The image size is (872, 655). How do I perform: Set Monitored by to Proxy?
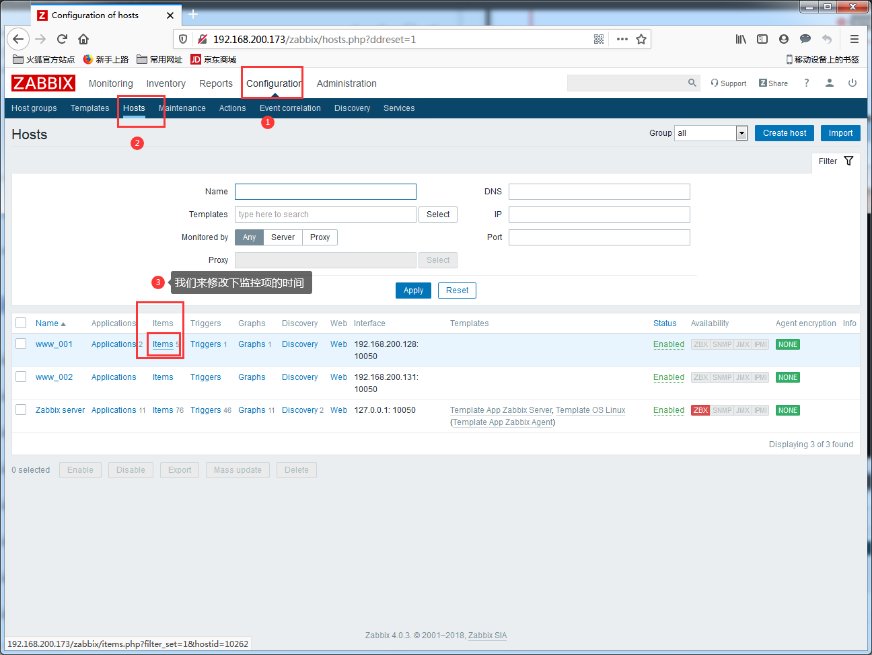320,237
